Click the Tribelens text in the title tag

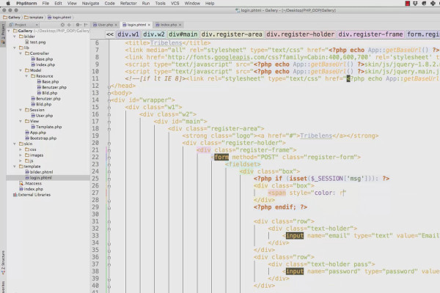click(166, 43)
